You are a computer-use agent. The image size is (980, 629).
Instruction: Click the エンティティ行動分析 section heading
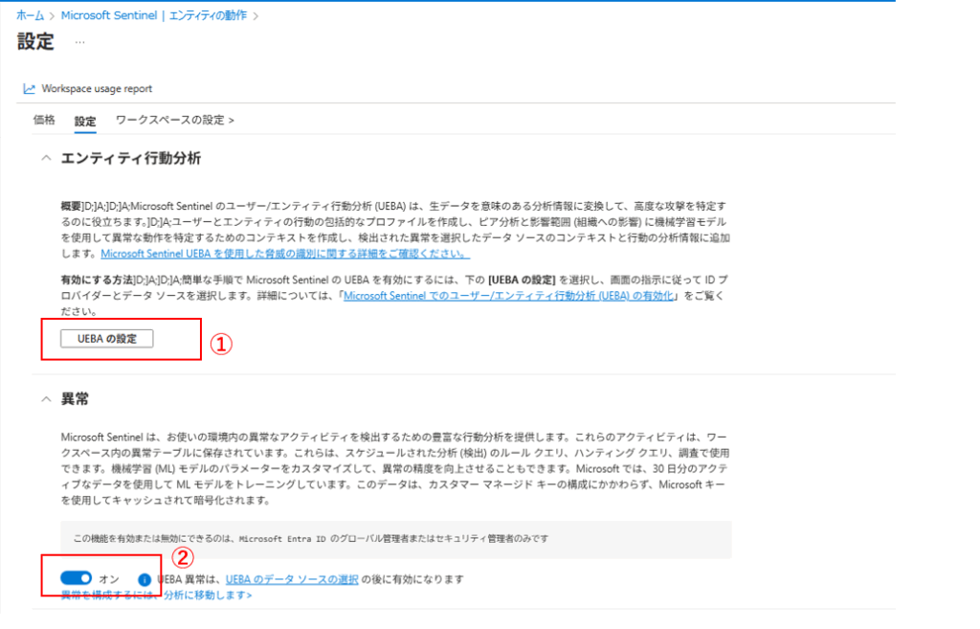click(x=130, y=158)
